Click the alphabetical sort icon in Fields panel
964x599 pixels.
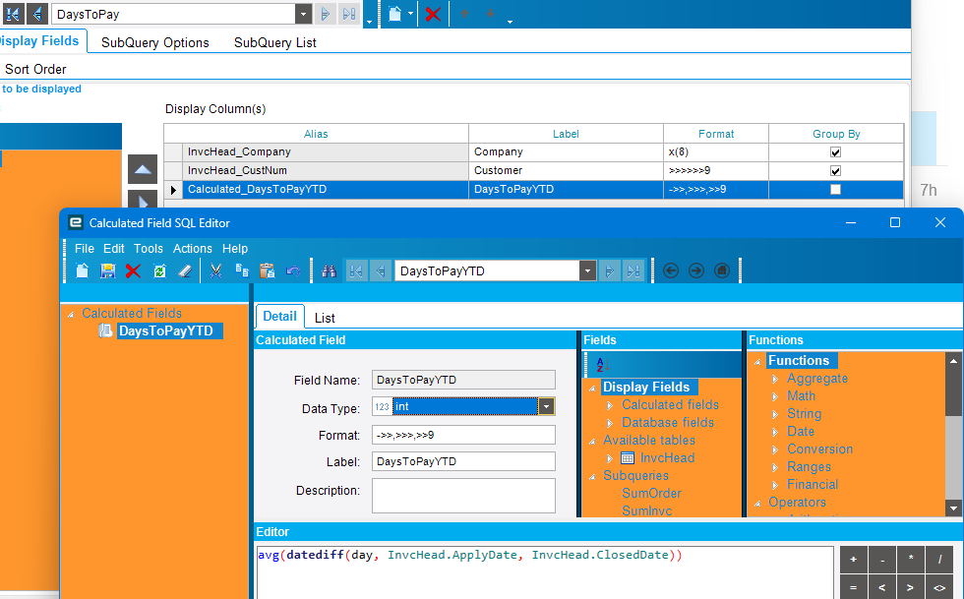[601, 364]
